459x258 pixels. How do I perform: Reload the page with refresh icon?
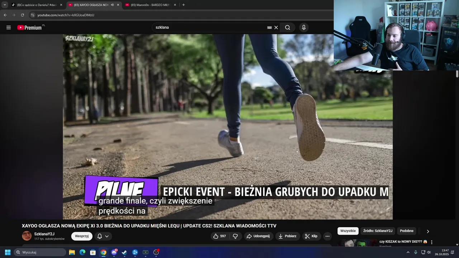(22, 15)
